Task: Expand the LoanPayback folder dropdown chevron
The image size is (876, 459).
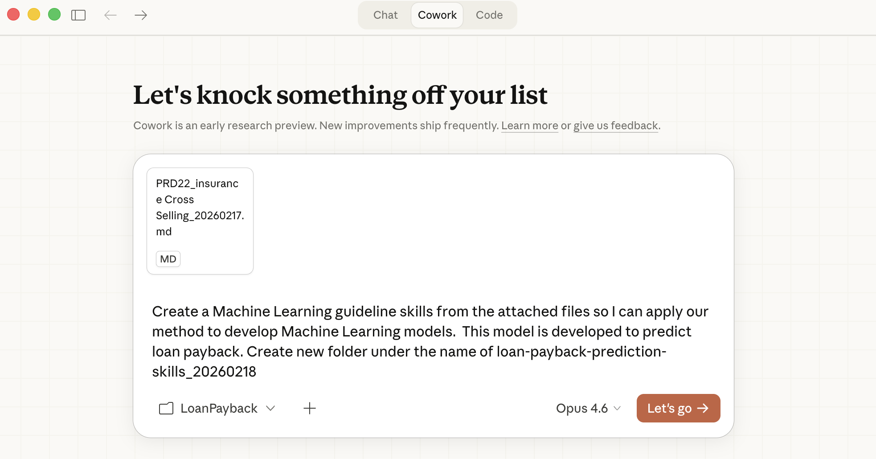Action: tap(270, 408)
